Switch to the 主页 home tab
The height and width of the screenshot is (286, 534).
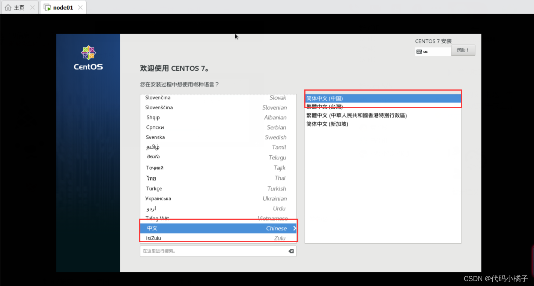tap(19, 7)
